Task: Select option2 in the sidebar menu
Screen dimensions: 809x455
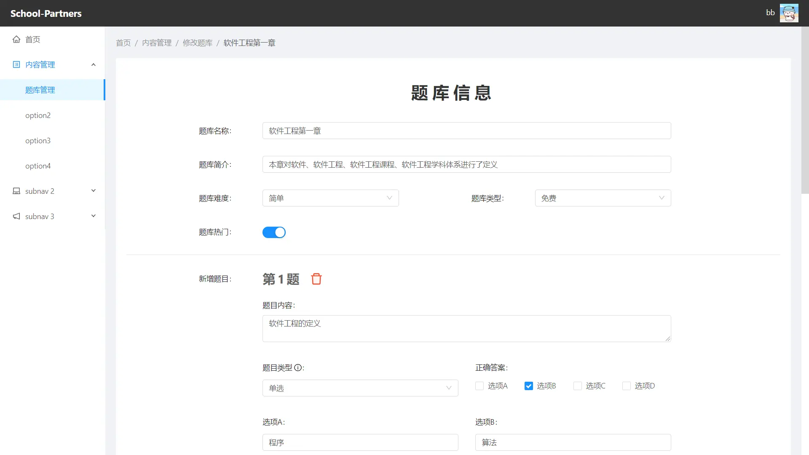Action: pos(38,115)
